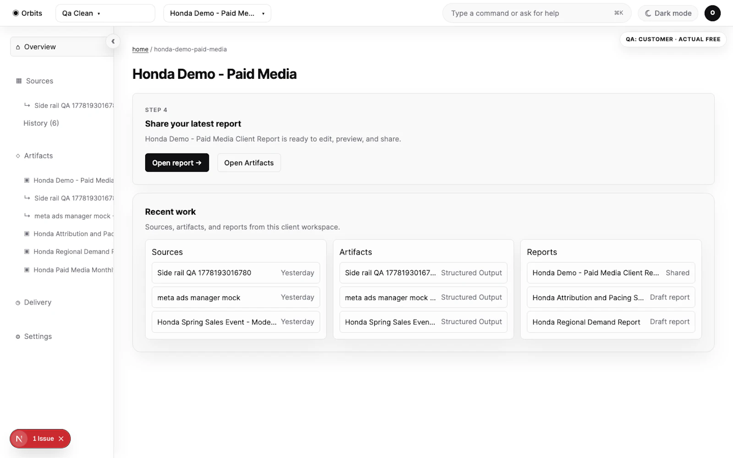Open Honda Spring Sales Event source card

tap(236, 322)
